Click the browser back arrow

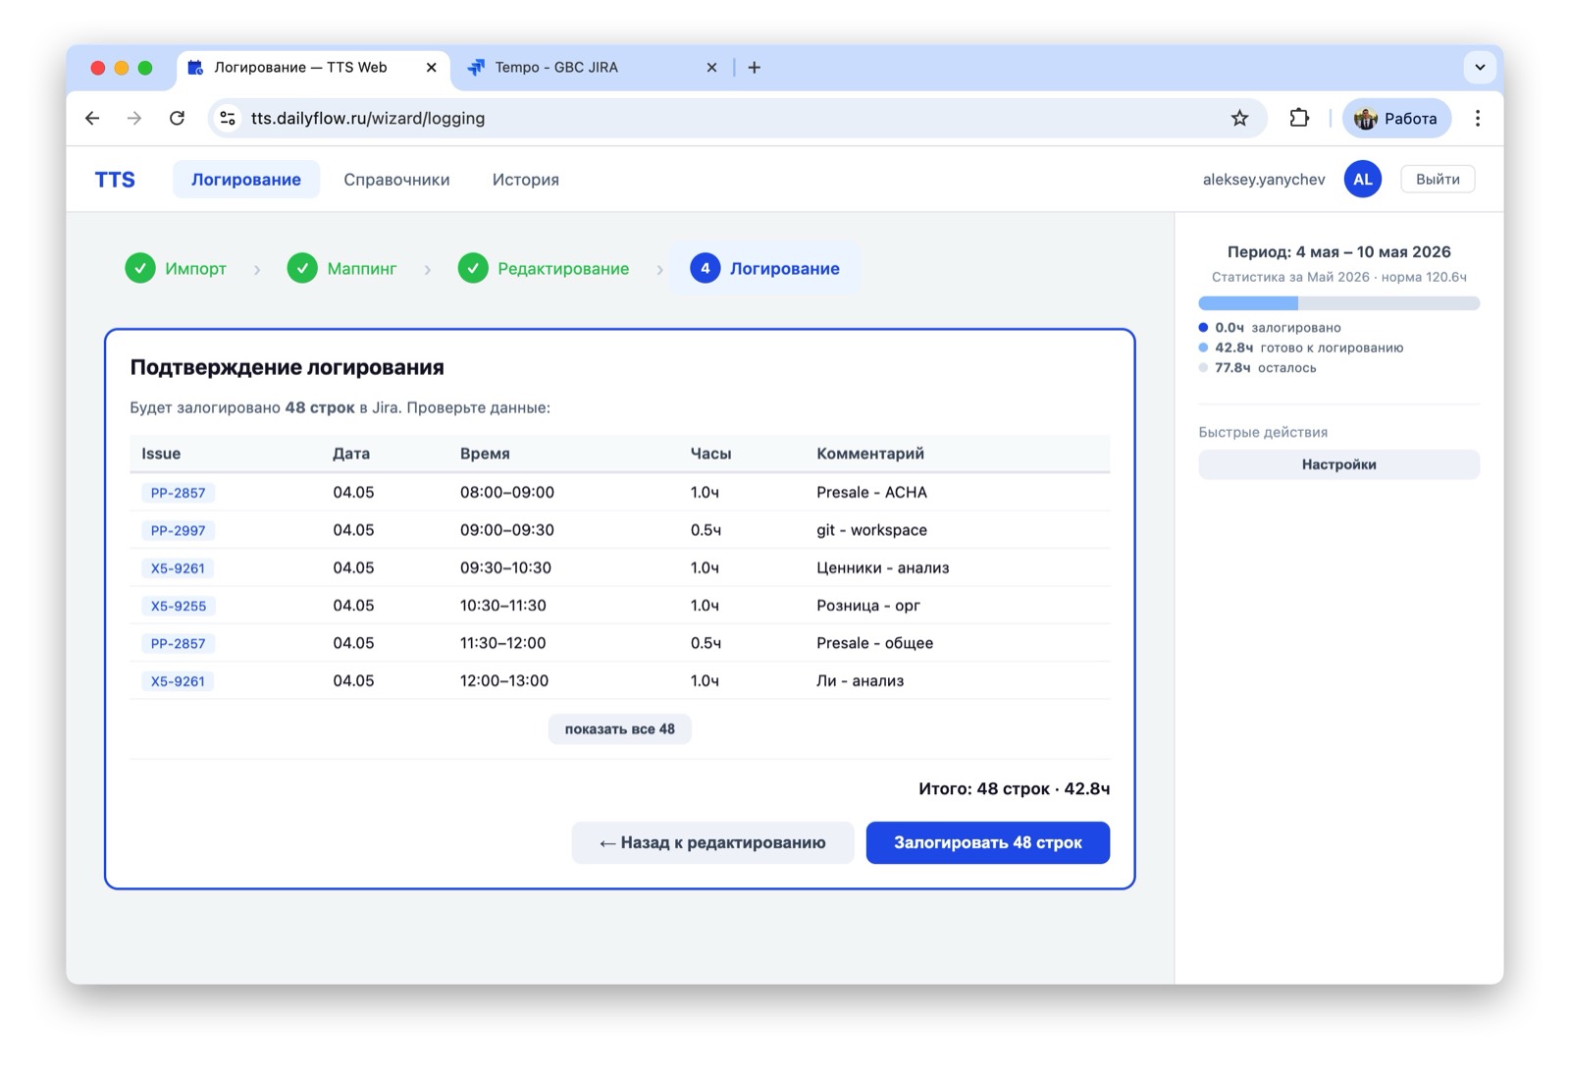tap(92, 119)
